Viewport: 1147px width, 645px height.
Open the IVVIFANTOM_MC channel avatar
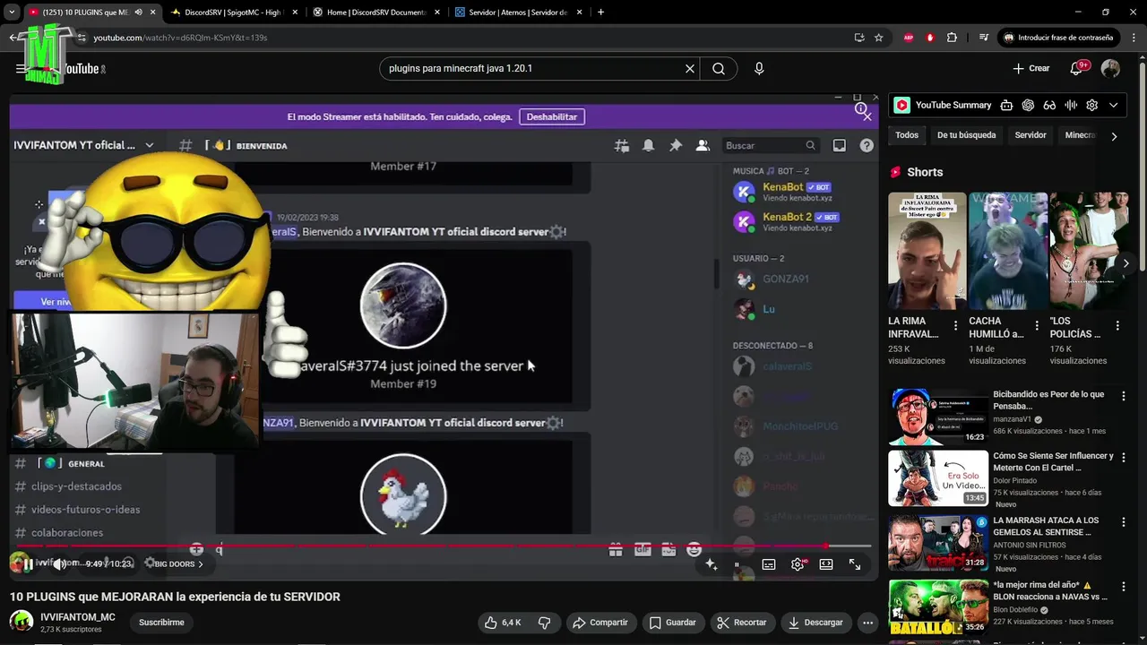click(x=22, y=622)
